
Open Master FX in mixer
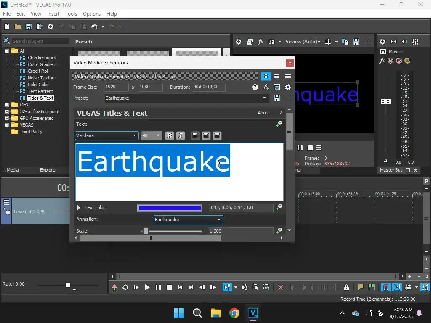[382, 61]
